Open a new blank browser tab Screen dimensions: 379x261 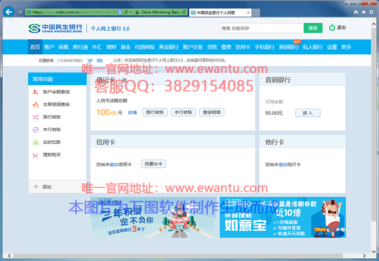tap(256, 13)
